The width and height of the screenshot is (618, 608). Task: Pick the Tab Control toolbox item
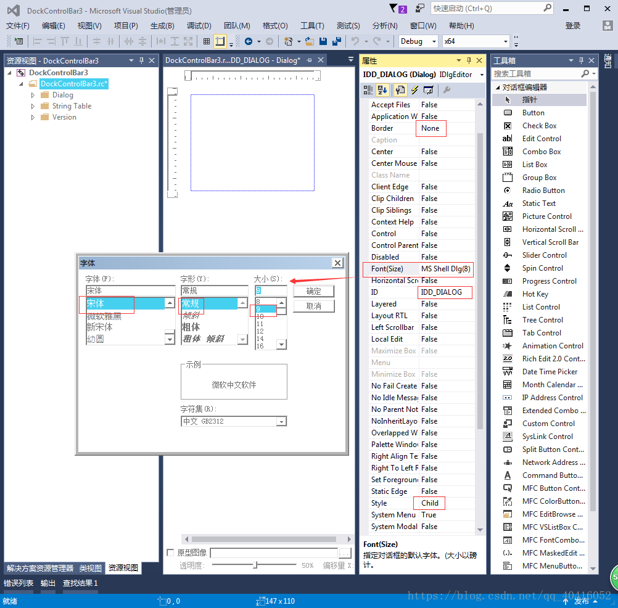(x=539, y=333)
